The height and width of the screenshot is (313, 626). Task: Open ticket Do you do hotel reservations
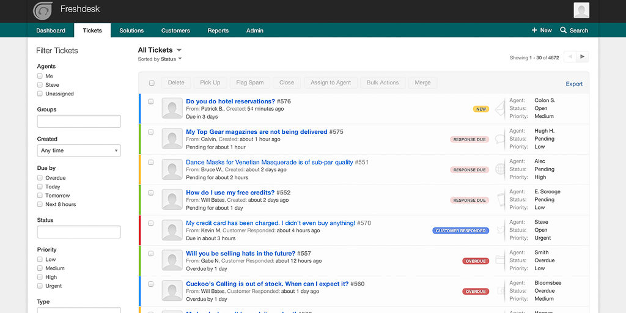coord(230,101)
